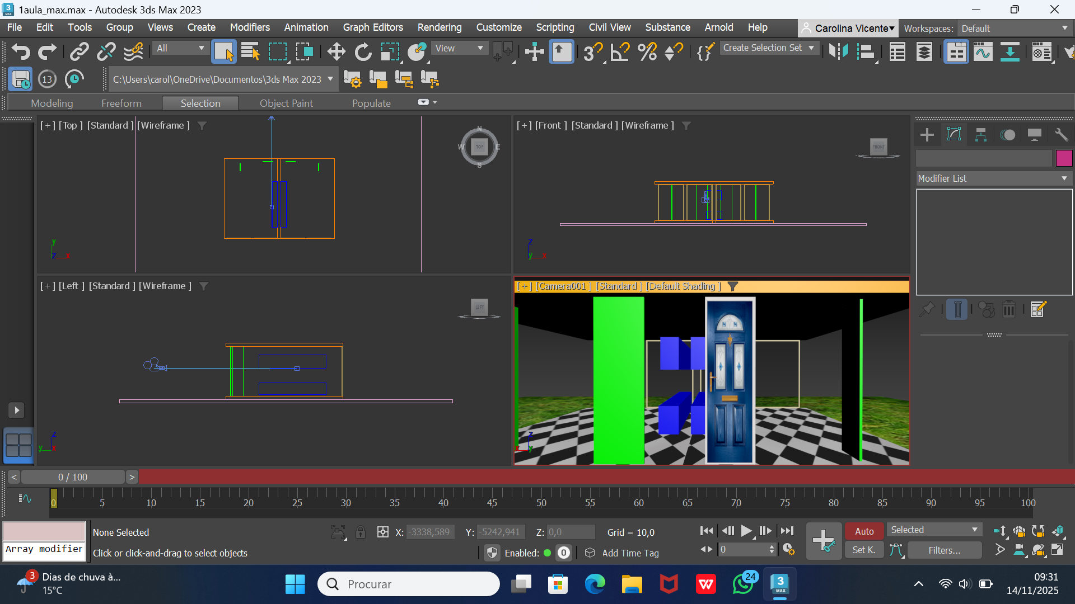The height and width of the screenshot is (604, 1075).
Task: Switch to the Object Paint ribbon tab
Action: coord(286,103)
